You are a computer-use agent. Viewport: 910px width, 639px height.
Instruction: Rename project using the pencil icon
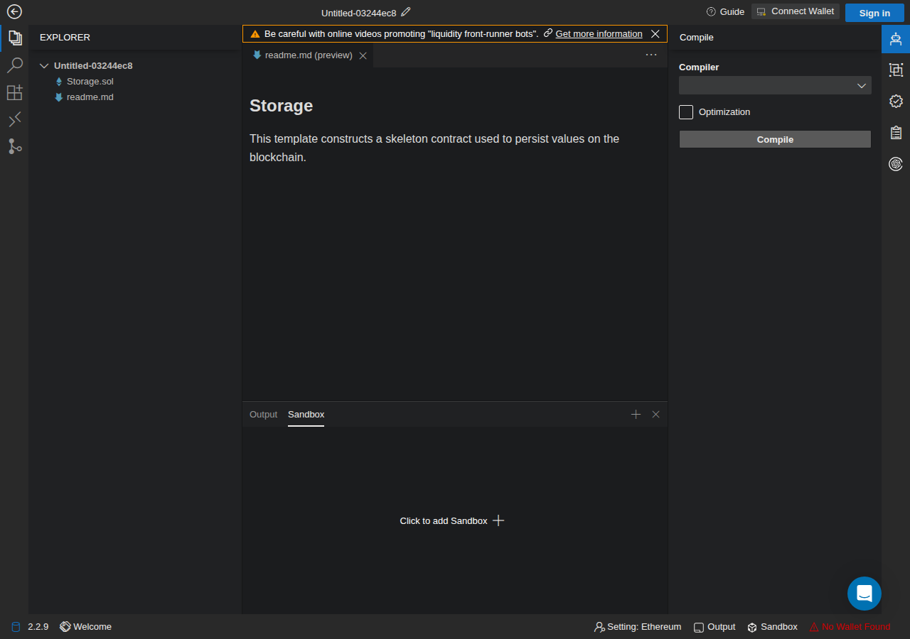pos(406,12)
